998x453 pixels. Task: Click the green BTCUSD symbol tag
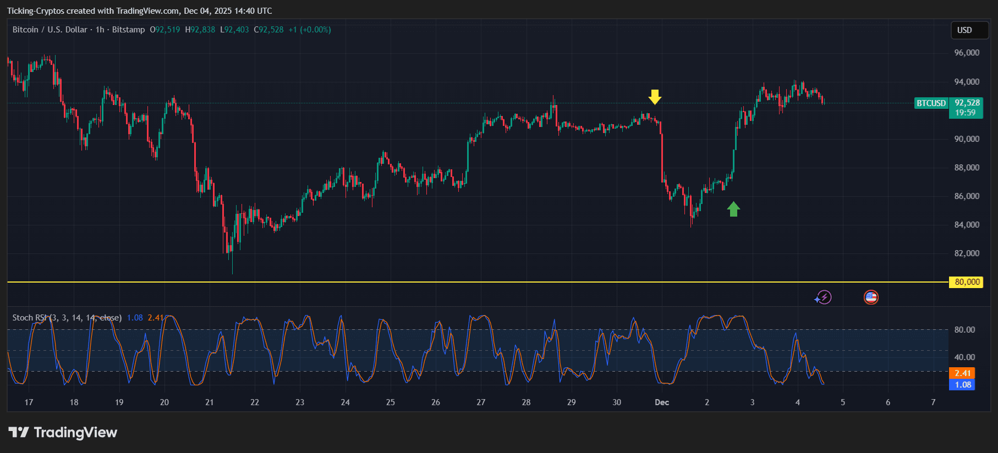click(x=931, y=103)
